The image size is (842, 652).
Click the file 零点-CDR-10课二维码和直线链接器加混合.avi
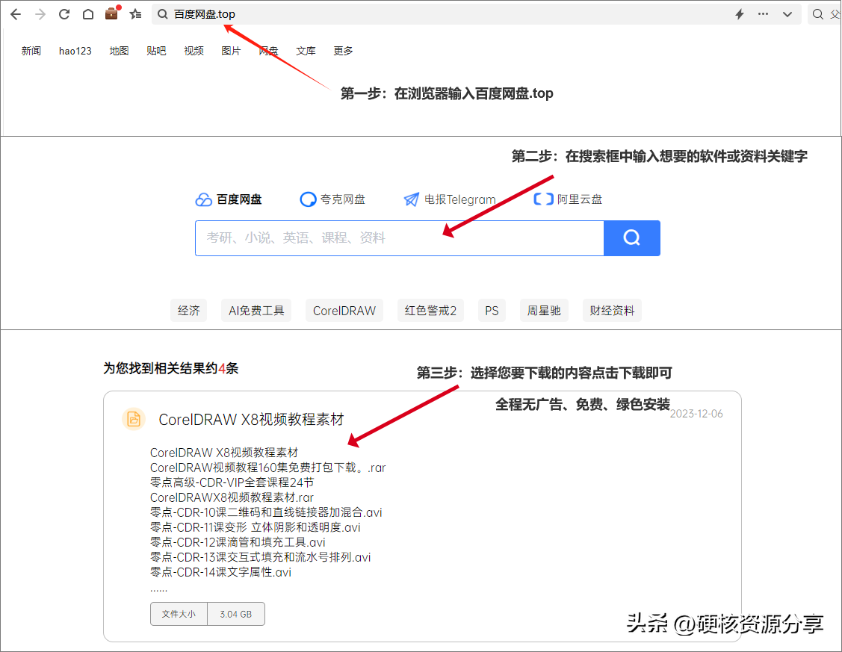pos(266,512)
